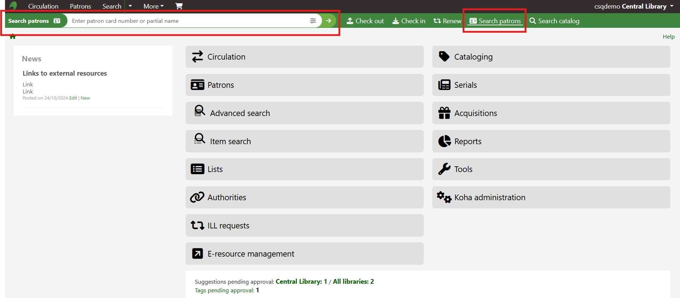Submit patron search with arrow button

point(328,21)
